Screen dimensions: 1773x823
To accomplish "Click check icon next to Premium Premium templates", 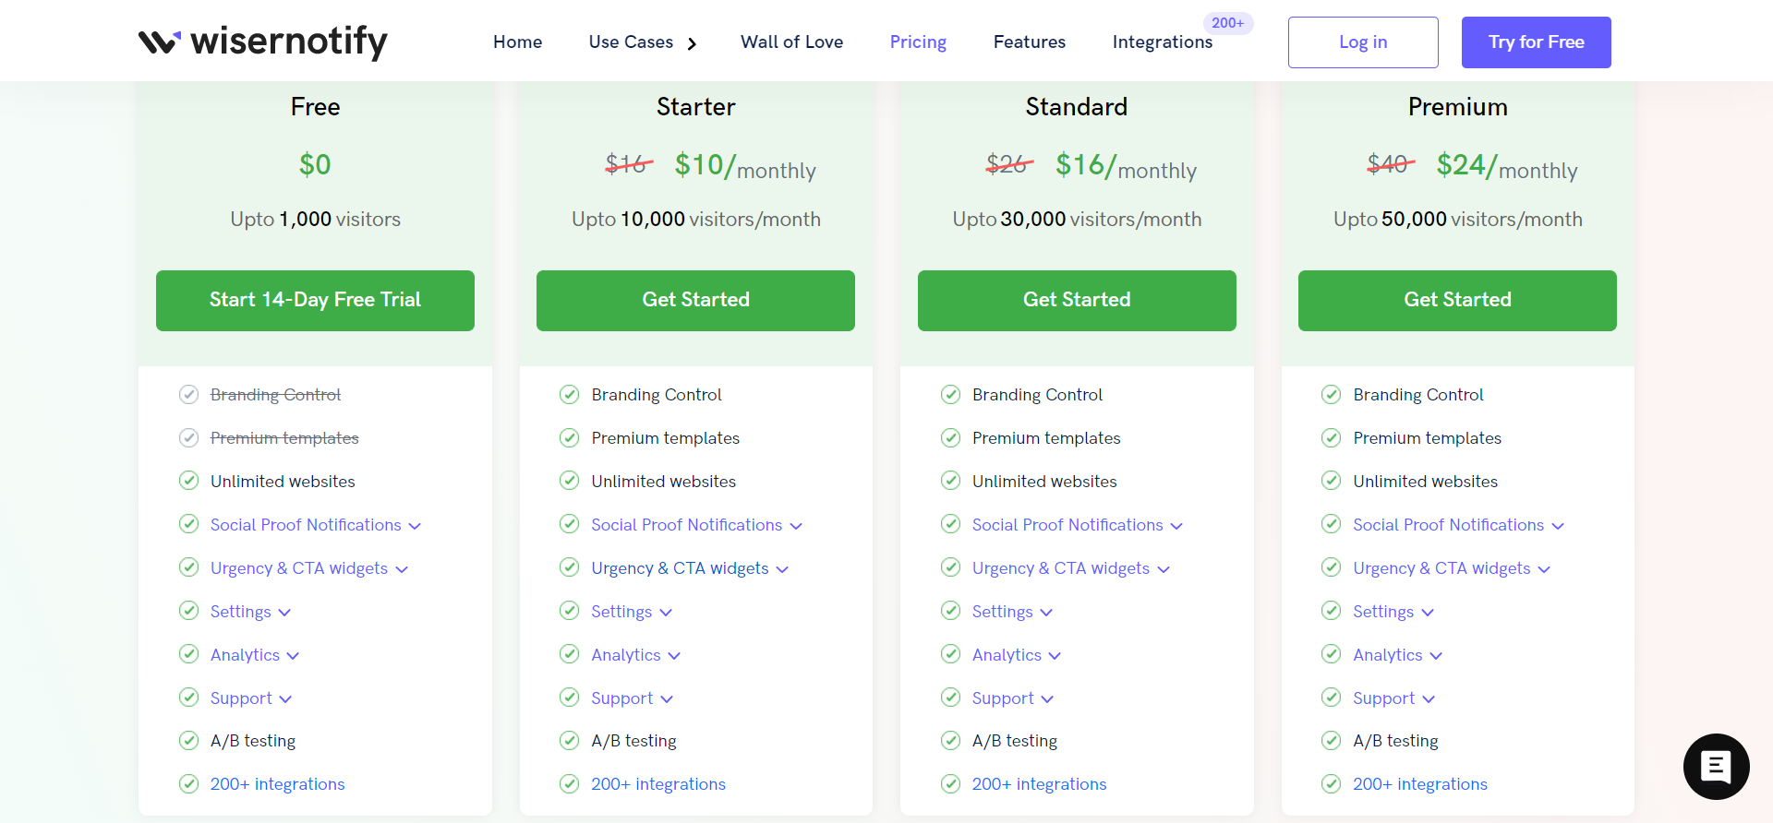I will tap(1331, 437).
